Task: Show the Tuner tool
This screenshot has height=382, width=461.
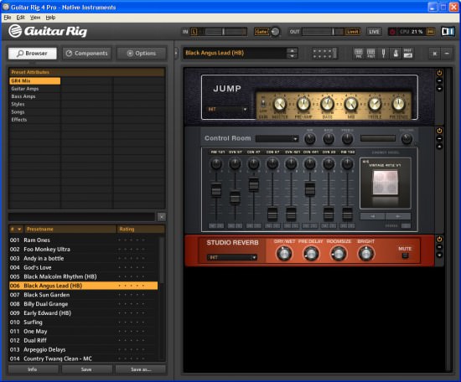Action: tap(383, 53)
